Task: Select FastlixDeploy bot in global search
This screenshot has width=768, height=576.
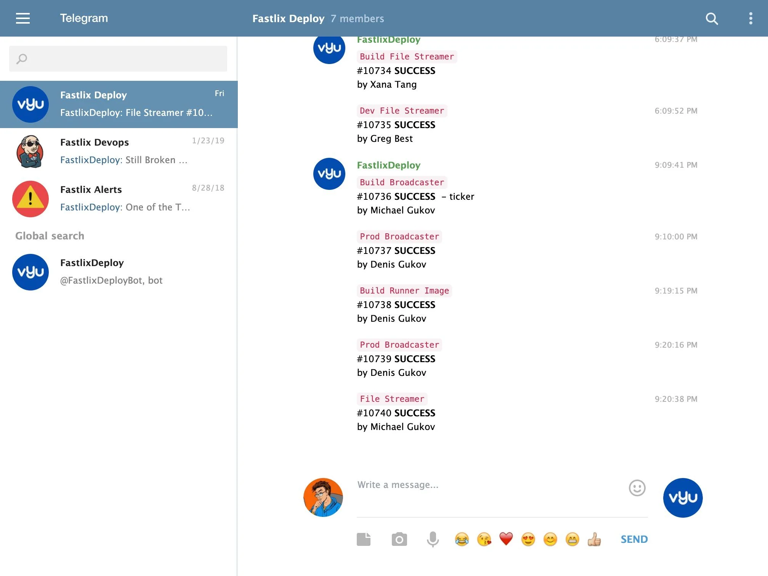Action: tap(119, 272)
